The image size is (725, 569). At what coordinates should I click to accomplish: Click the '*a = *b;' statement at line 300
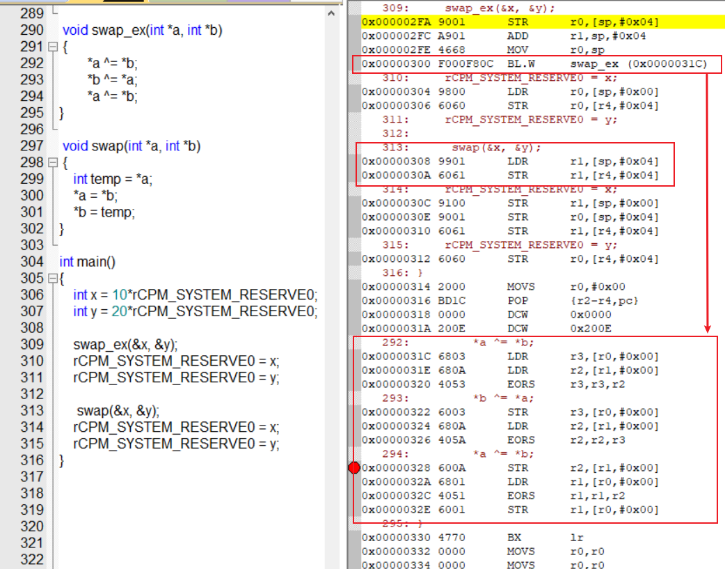[x=95, y=196]
